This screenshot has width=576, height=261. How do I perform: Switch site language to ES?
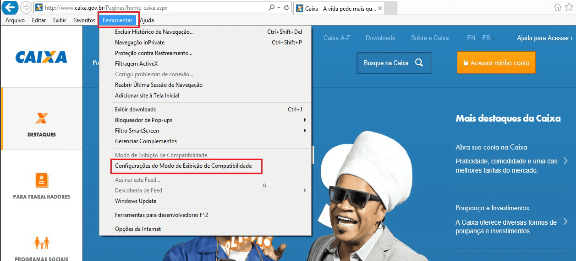pos(486,38)
